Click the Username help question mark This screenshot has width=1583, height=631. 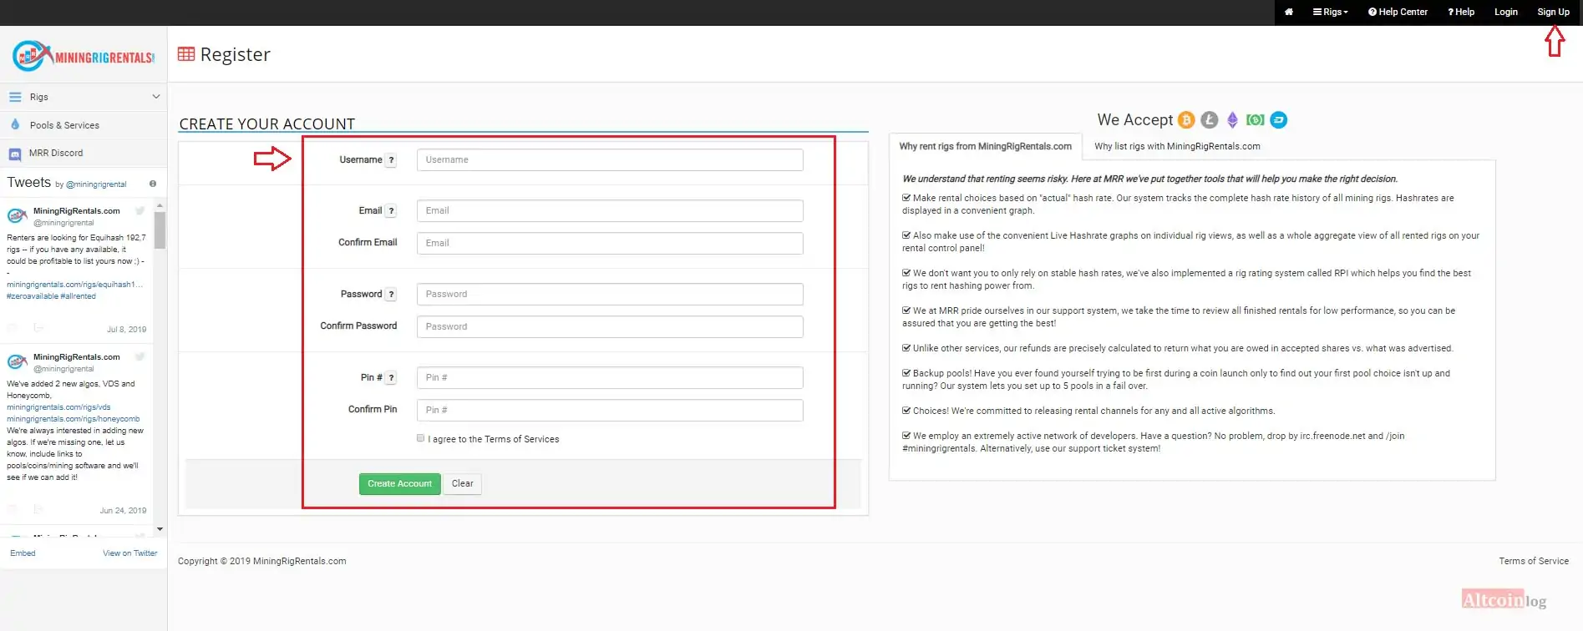point(391,160)
